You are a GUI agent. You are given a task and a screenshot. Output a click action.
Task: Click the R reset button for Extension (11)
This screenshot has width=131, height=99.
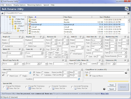click(x=128, y=60)
